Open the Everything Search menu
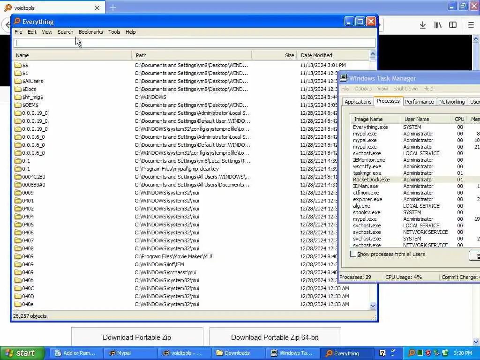The width and height of the screenshot is (480, 360). (x=66, y=32)
